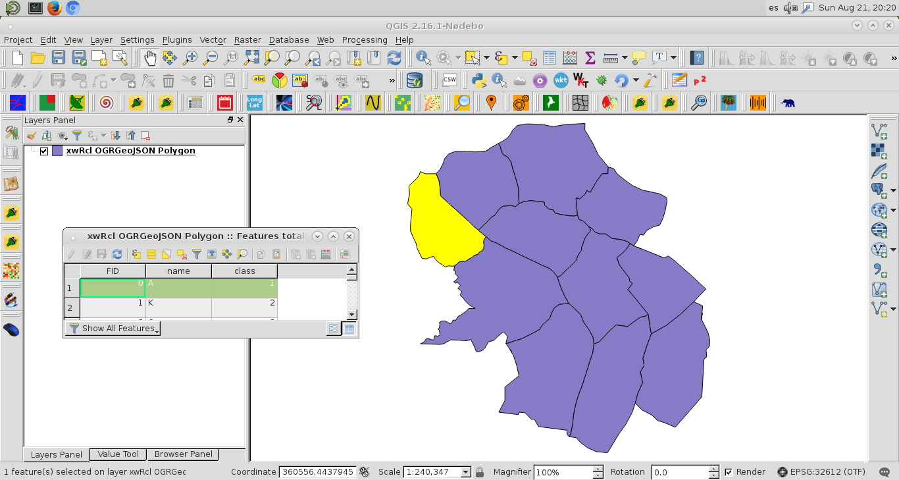Click the Help contents book icon
The image size is (899, 480).
click(697, 58)
